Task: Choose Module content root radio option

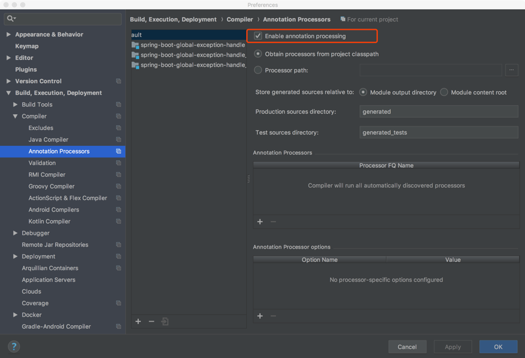Action: (444, 92)
